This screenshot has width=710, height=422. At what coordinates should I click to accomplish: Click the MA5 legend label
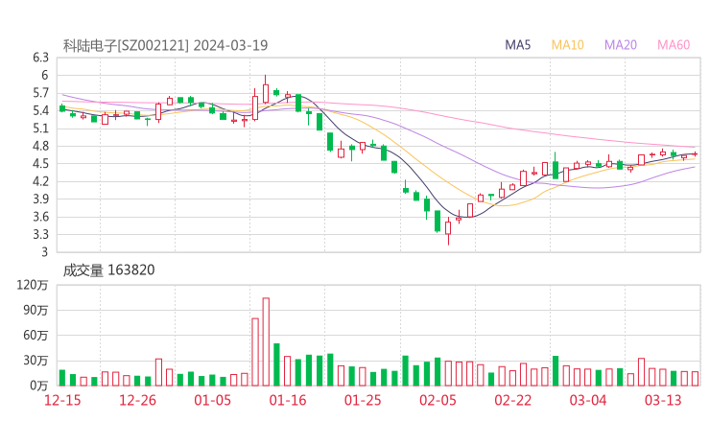517,45
